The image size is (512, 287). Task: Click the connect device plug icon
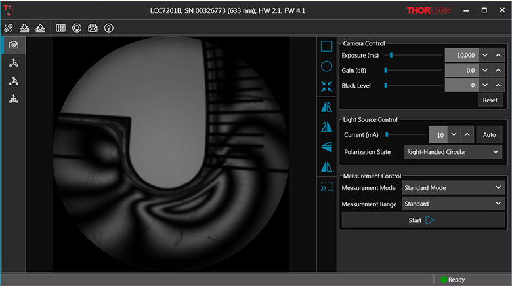point(9,28)
